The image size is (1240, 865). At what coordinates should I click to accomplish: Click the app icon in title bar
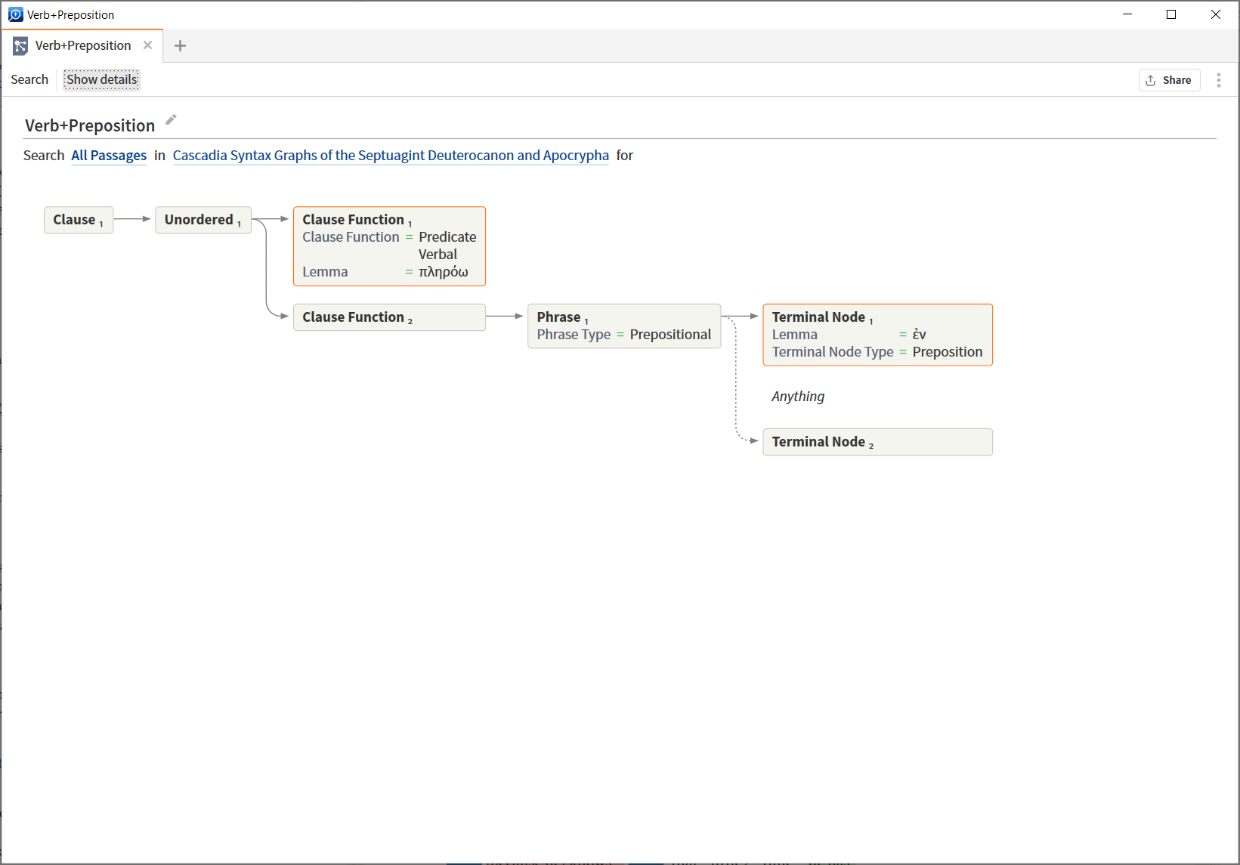tap(15, 14)
